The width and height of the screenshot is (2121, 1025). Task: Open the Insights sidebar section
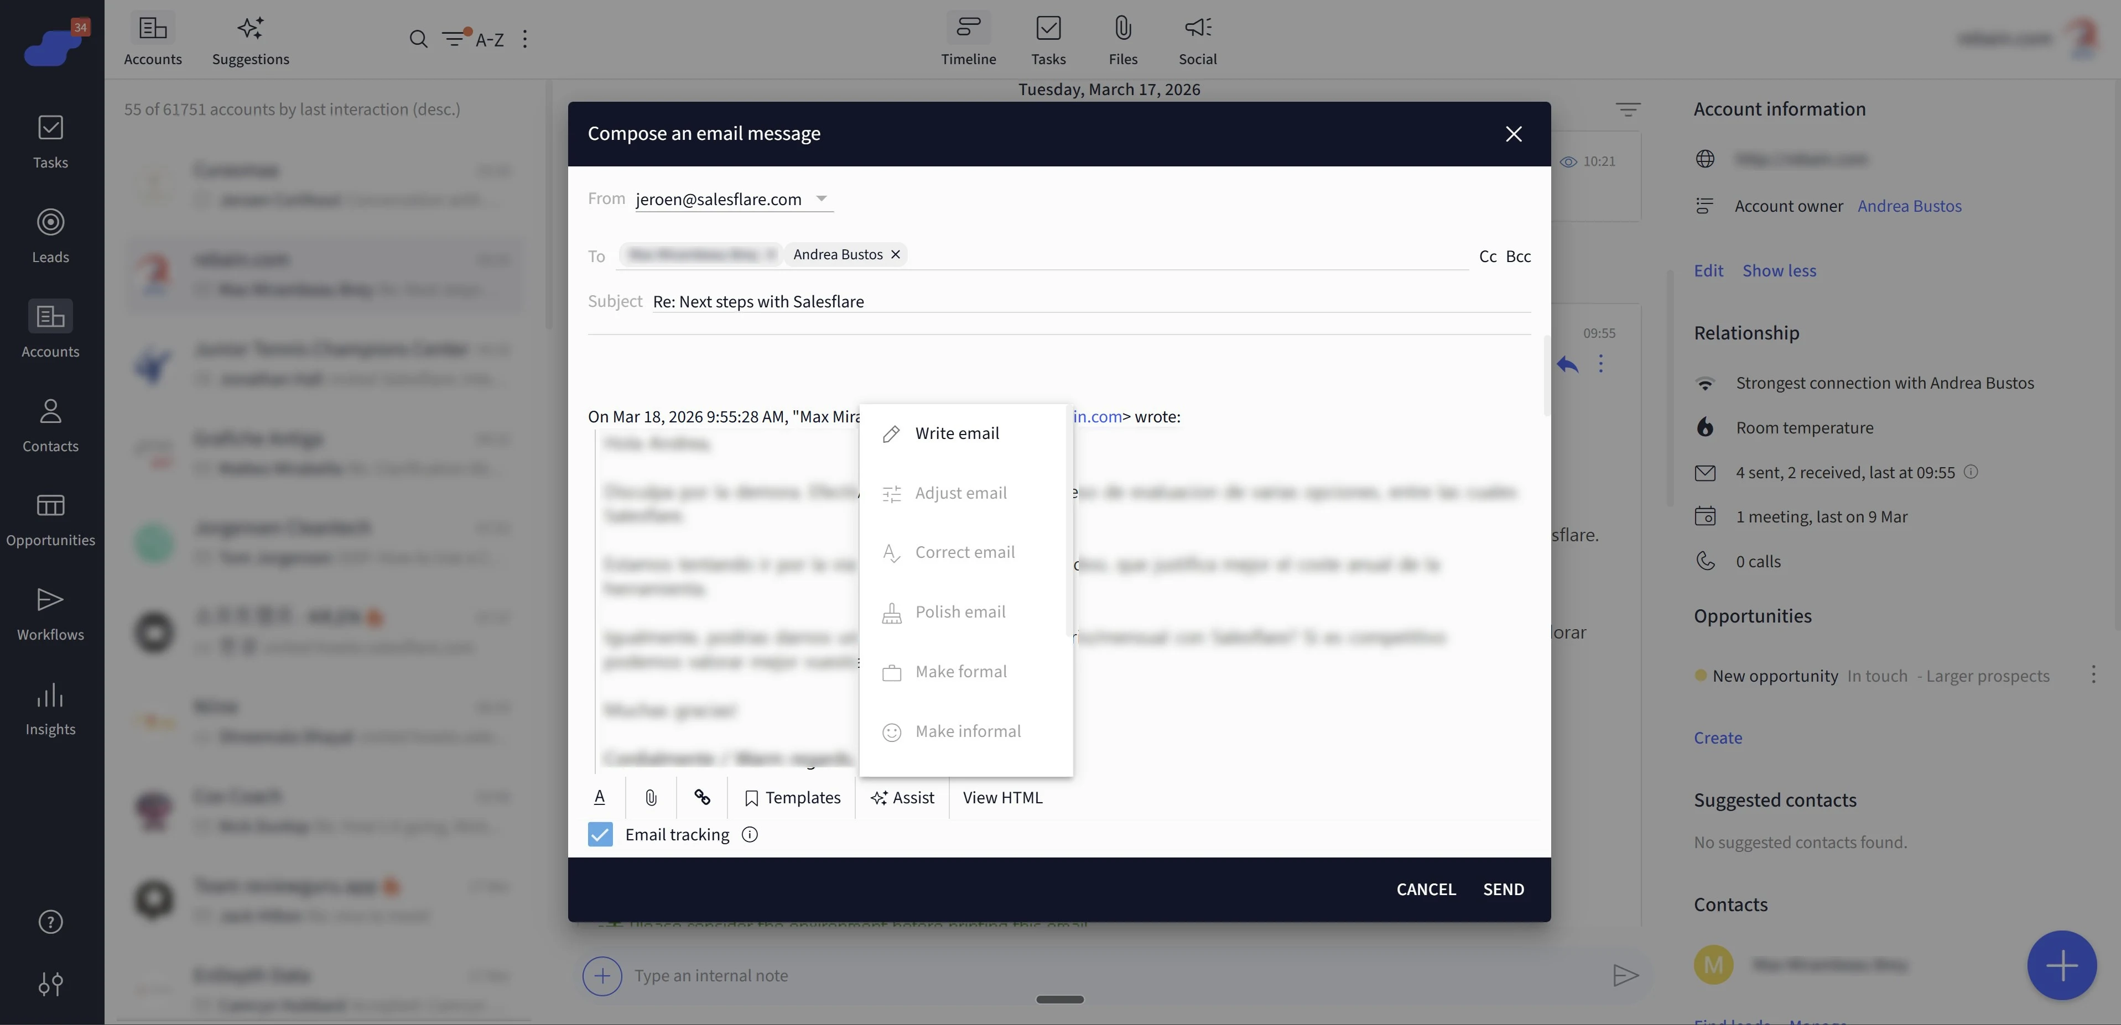tap(50, 709)
